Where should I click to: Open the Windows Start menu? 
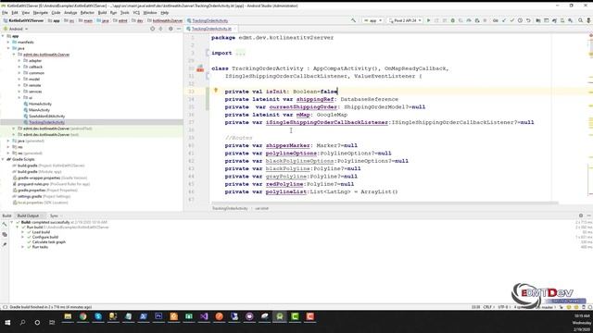[x=7, y=323]
